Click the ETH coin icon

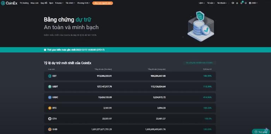click(50, 119)
